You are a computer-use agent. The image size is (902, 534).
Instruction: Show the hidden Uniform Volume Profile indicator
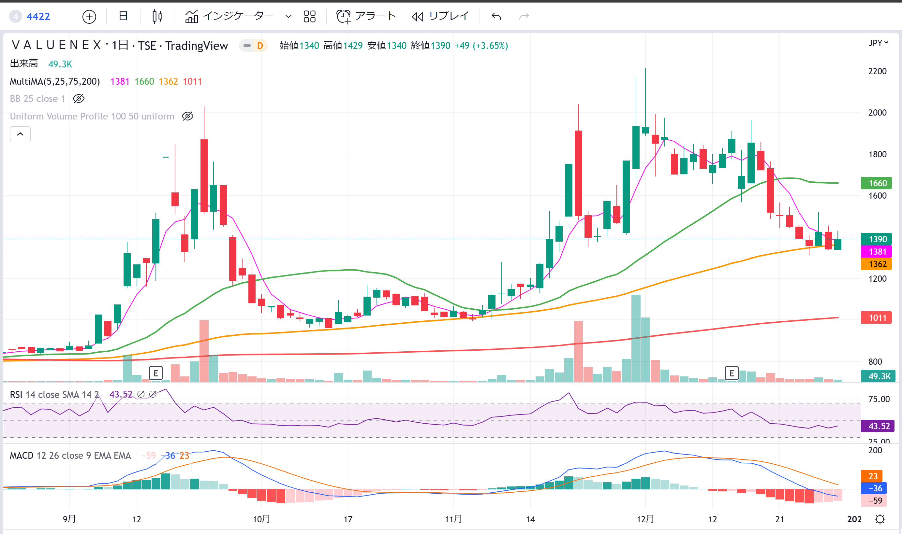point(187,116)
